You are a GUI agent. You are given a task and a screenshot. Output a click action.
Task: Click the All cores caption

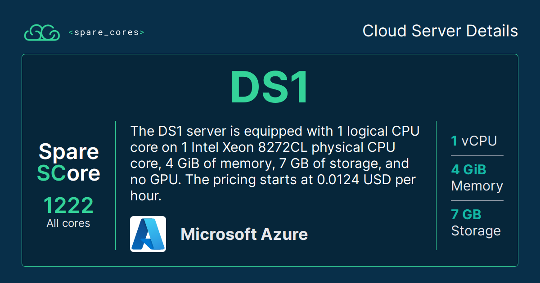pyautogui.click(x=68, y=223)
